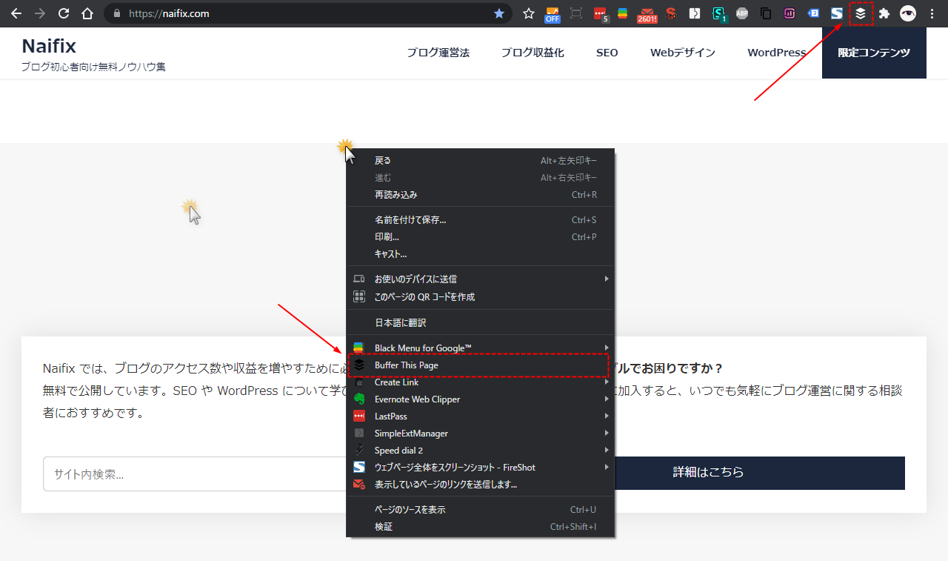The height and width of the screenshot is (561, 948).
Task: Click the orange OFF badge extension icon
Action: click(553, 13)
